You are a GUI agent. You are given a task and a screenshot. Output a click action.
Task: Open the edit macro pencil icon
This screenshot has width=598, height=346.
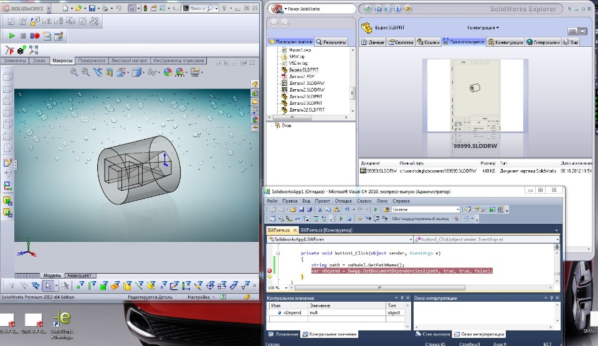point(59,36)
